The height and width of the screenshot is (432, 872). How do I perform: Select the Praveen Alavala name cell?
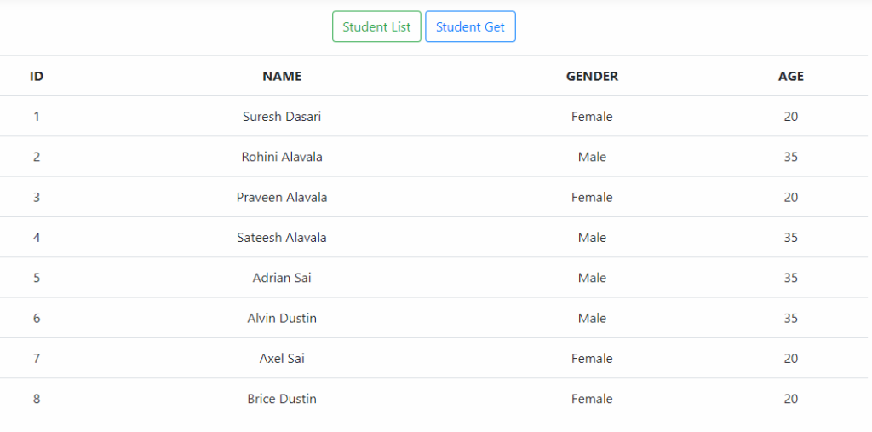(282, 197)
